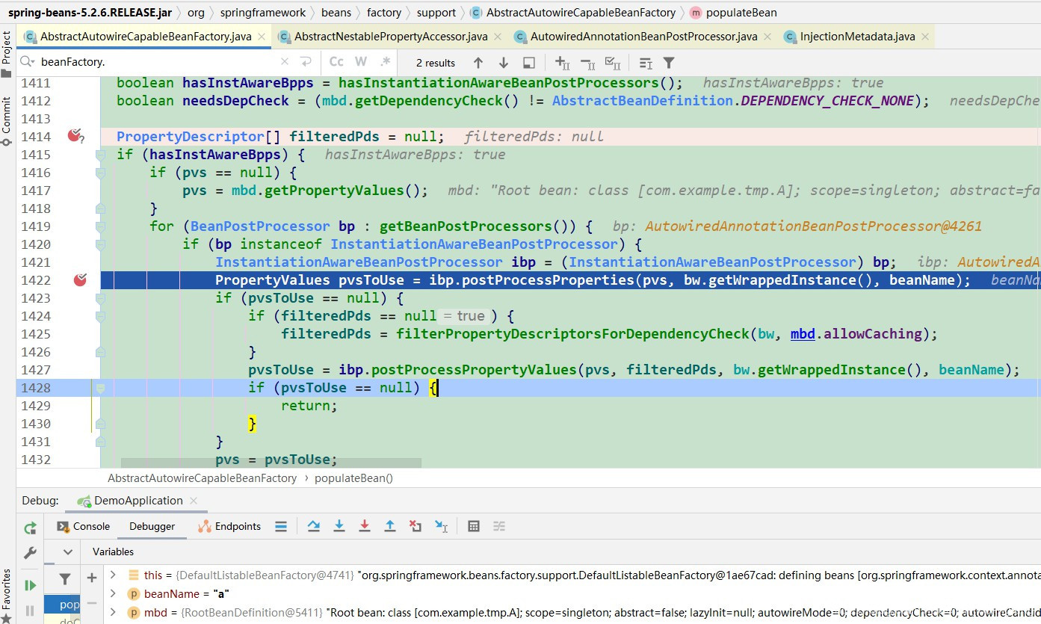The image size is (1041, 624).
Task: Click the Step Out up arrow
Action: [x=390, y=526]
